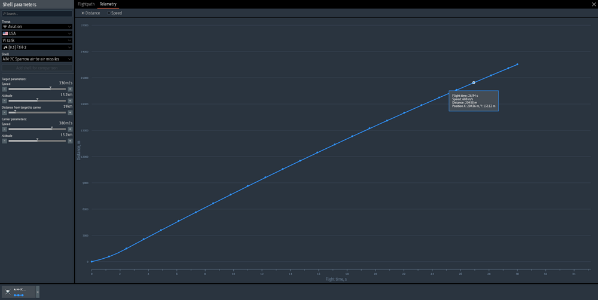The width and height of the screenshot is (598, 300).
Task: Click the graph origin data point at 0 s
Action: pyautogui.click(x=91, y=262)
